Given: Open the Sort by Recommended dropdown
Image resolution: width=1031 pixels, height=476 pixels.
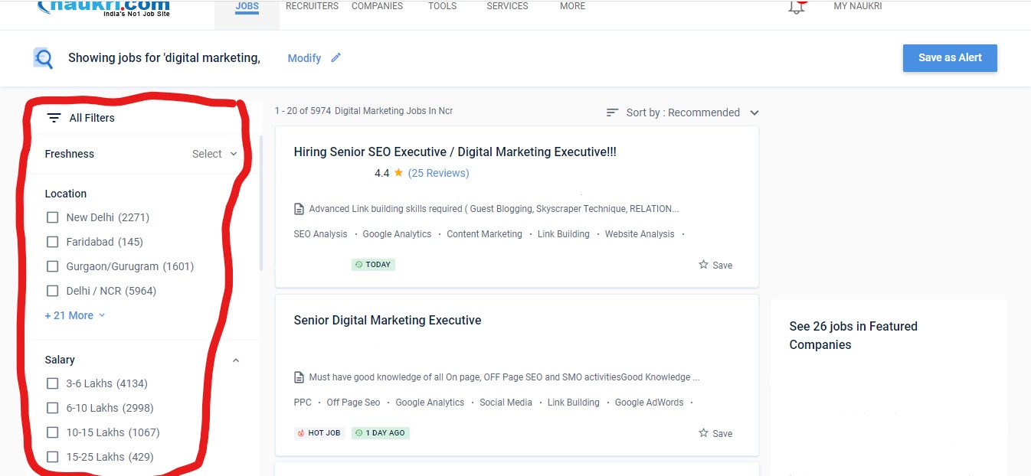Looking at the screenshot, I should pos(682,112).
